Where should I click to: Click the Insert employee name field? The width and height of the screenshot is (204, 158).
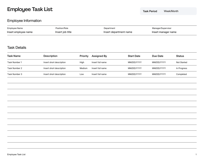(19, 32)
